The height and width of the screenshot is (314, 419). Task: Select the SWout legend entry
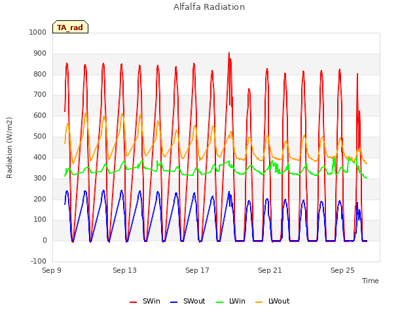pos(188,301)
